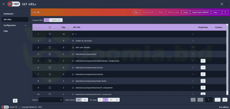Switch Custom URLs filter to Custom only
Viewport: 230px width, 109px height.
tap(56, 20)
